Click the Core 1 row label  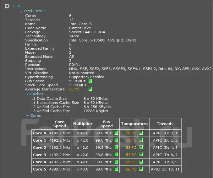(40, 140)
